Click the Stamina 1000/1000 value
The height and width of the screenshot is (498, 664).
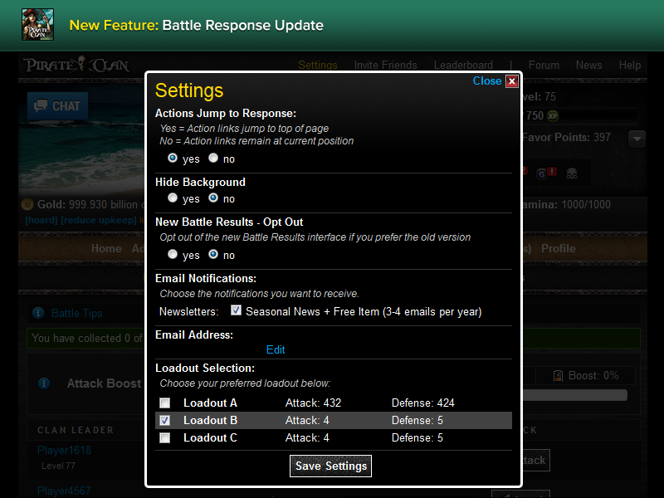[x=586, y=204]
